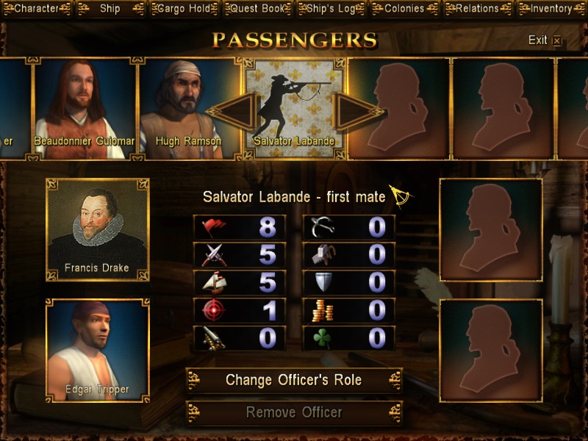Click the Remove Officer button
588x441 pixels.
294,413
